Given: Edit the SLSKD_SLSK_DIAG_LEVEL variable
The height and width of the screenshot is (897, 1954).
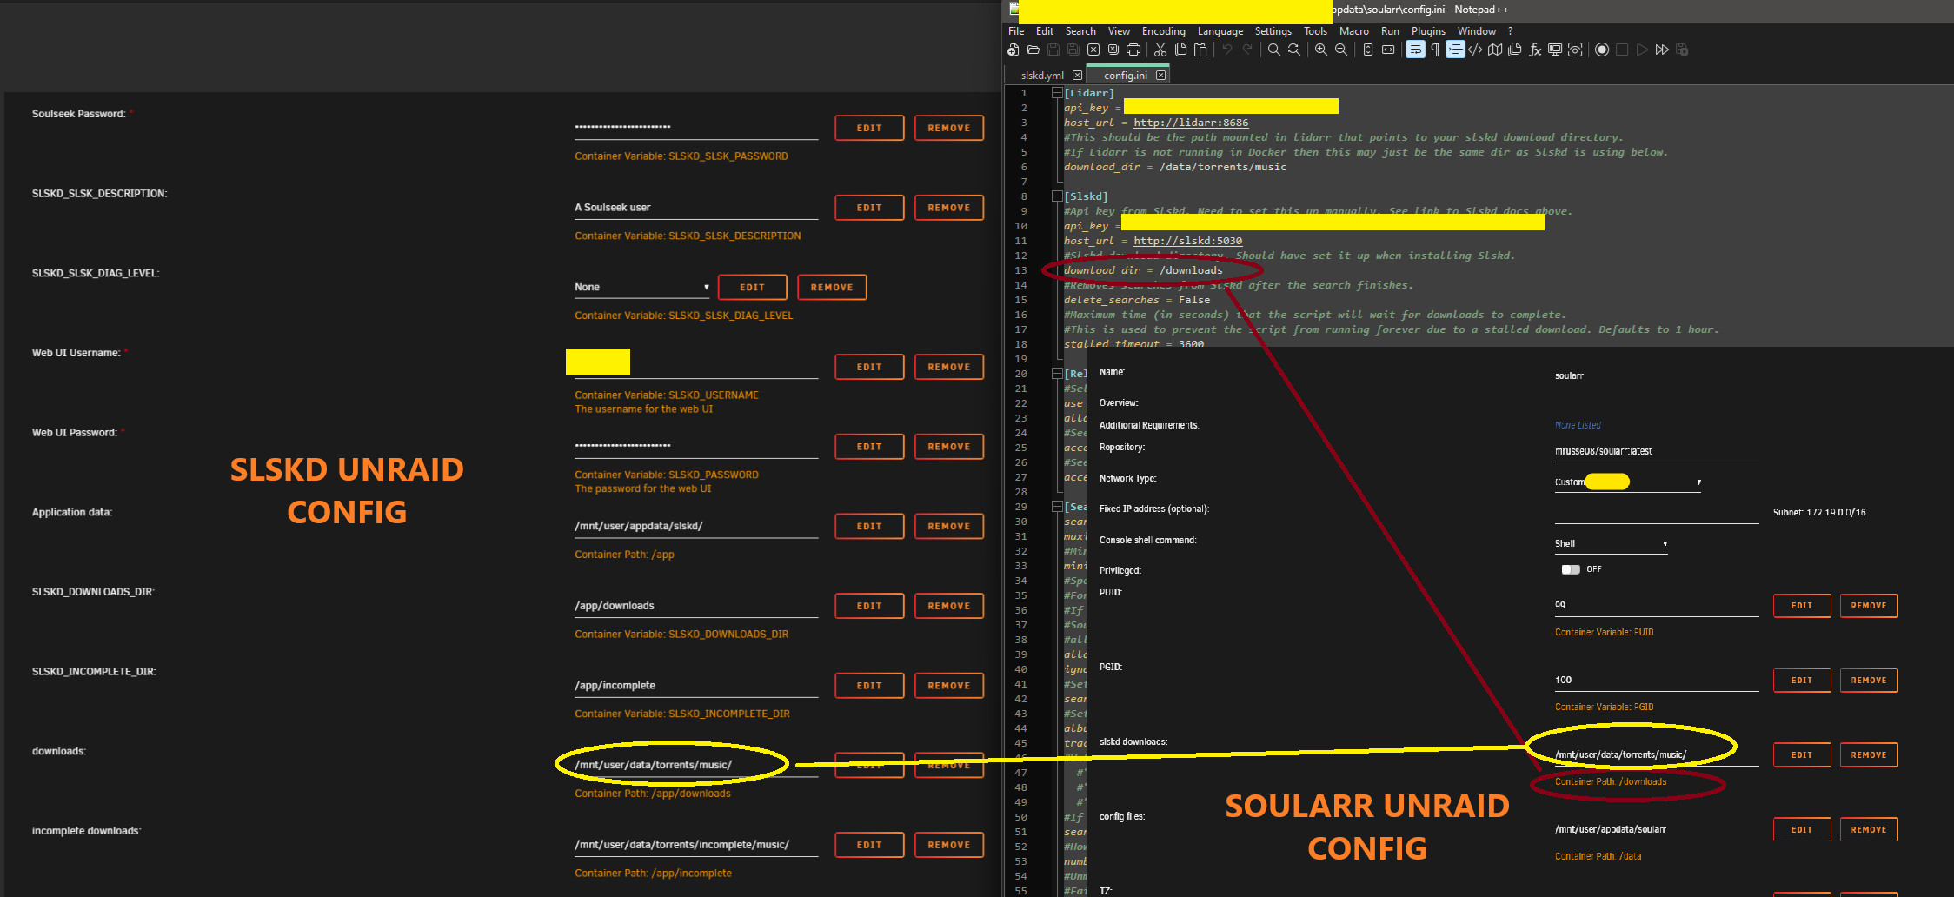Looking at the screenshot, I should (753, 287).
